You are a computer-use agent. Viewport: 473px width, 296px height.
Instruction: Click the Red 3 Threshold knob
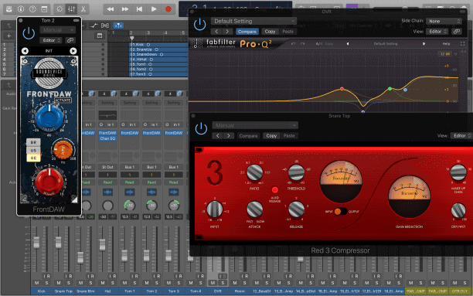pyautogui.click(x=296, y=172)
